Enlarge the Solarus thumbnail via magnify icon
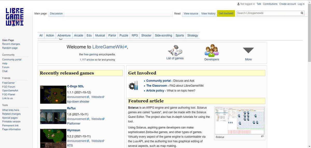The width and height of the screenshot is (311, 148). click(x=262, y=136)
